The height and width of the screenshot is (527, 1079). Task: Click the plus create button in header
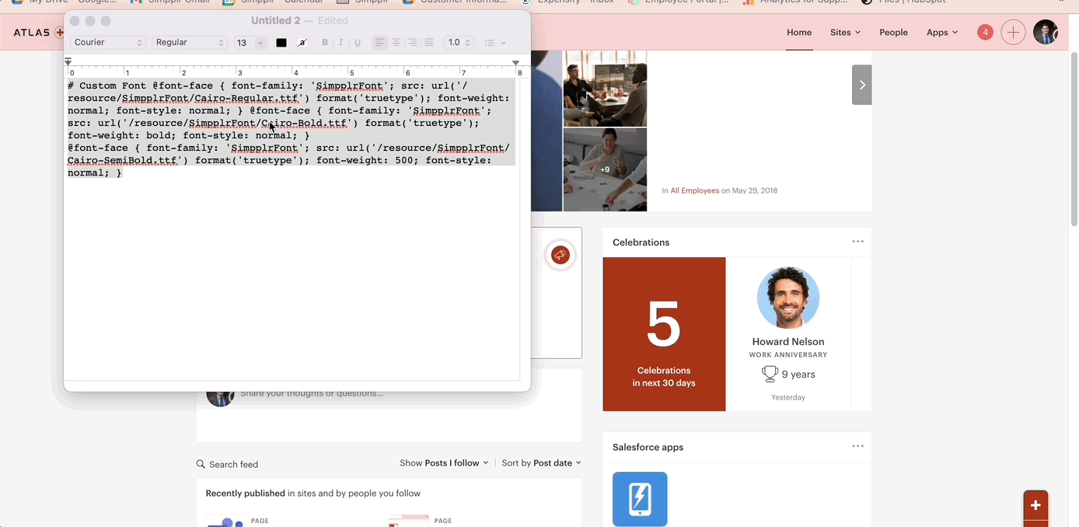pyautogui.click(x=1013, y=32)
